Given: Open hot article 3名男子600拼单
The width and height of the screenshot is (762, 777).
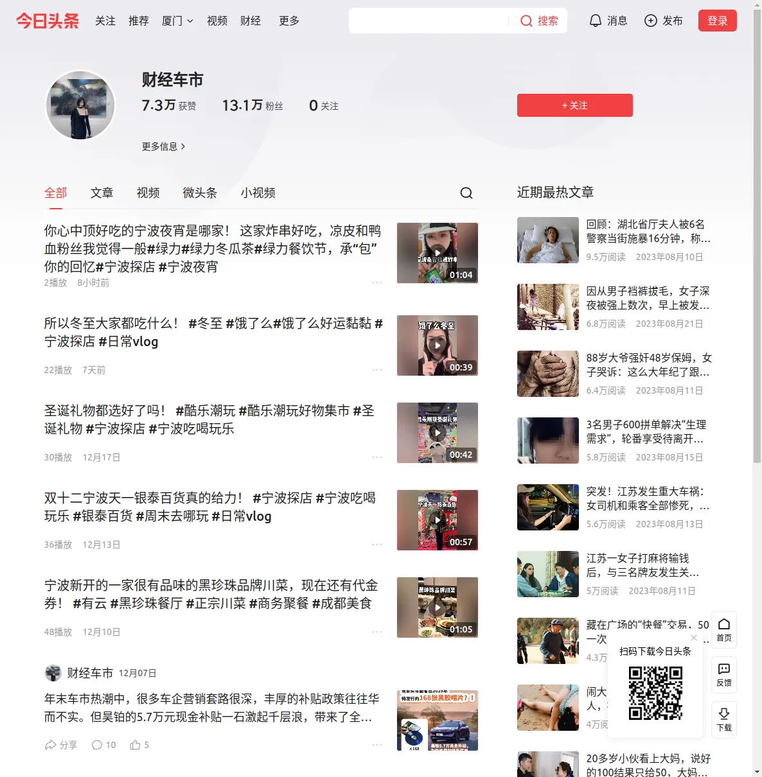Looking at the screenshot, I should (x=646, y=432).
